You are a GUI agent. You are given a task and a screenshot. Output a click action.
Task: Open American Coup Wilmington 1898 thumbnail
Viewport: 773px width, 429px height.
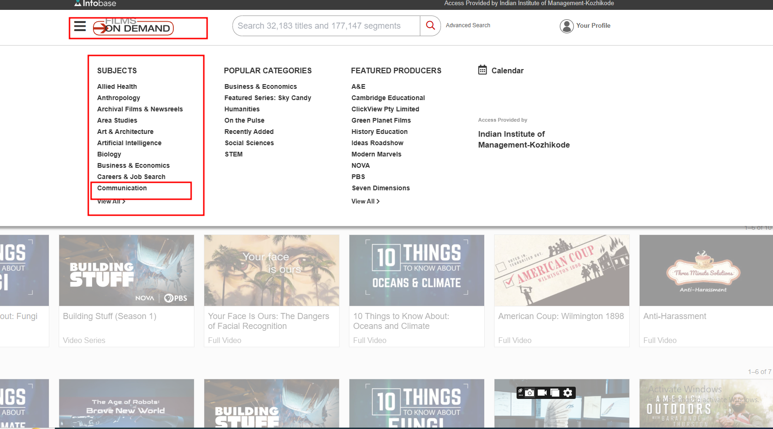coord(561,271)
